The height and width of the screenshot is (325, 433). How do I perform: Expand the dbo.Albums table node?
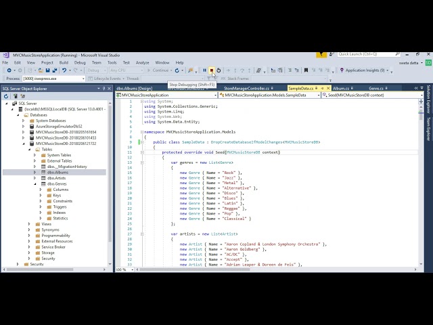[x=35, y=173]
